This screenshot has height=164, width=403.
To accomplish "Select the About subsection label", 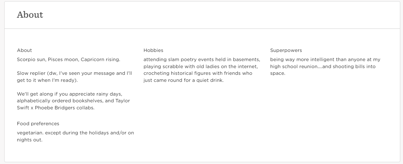I will (24, 50).
